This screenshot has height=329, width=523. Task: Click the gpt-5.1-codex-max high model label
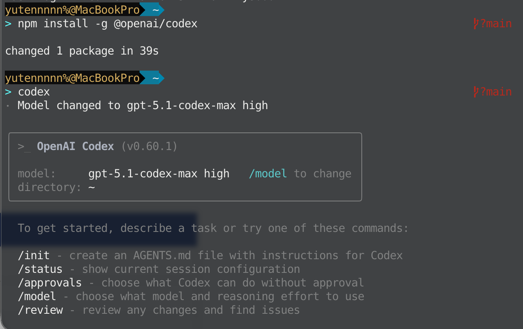(159, 173)
